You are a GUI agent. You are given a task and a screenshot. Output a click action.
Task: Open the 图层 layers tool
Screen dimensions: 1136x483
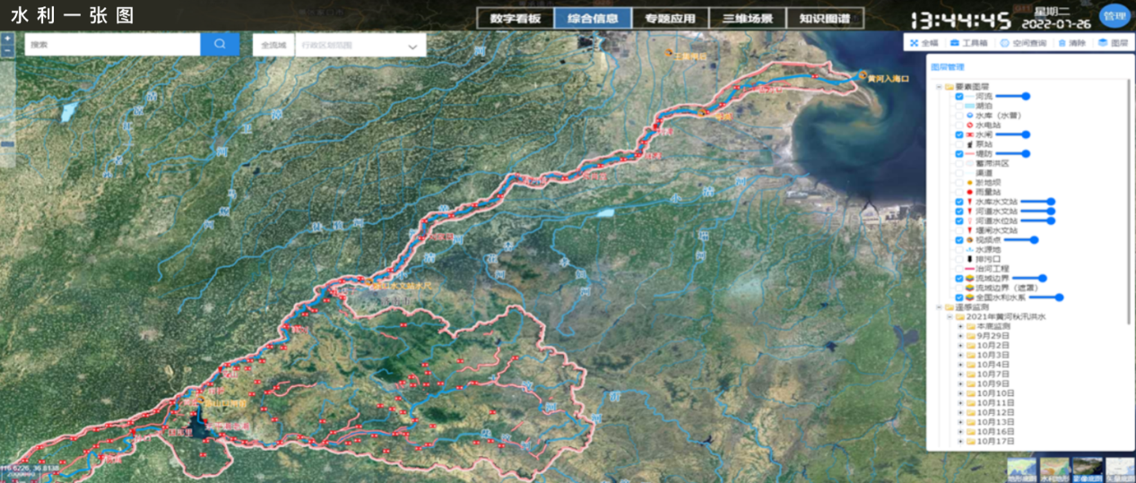point(1113,42)
